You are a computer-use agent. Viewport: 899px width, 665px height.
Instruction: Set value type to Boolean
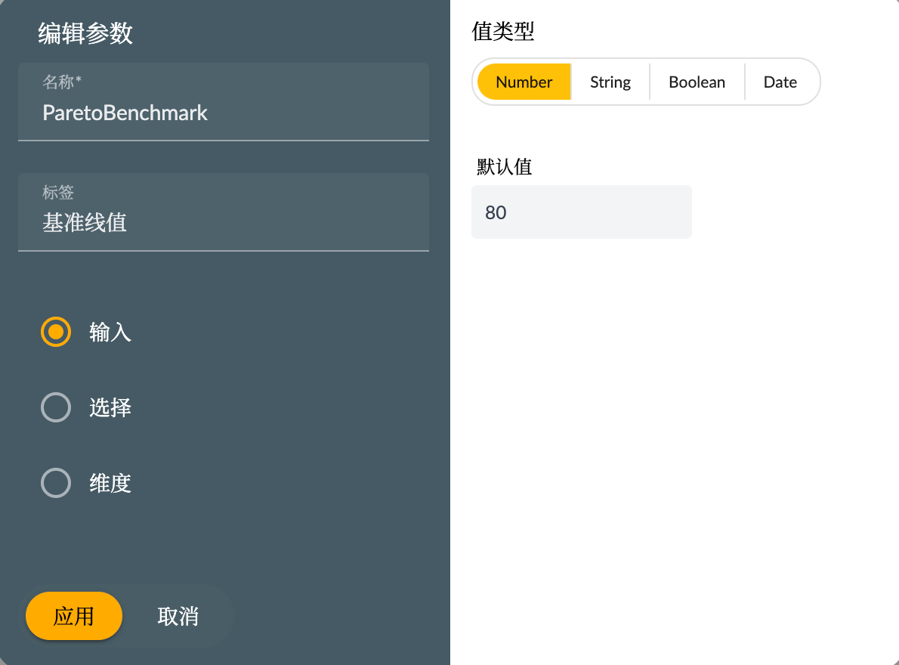coord(696,82)
